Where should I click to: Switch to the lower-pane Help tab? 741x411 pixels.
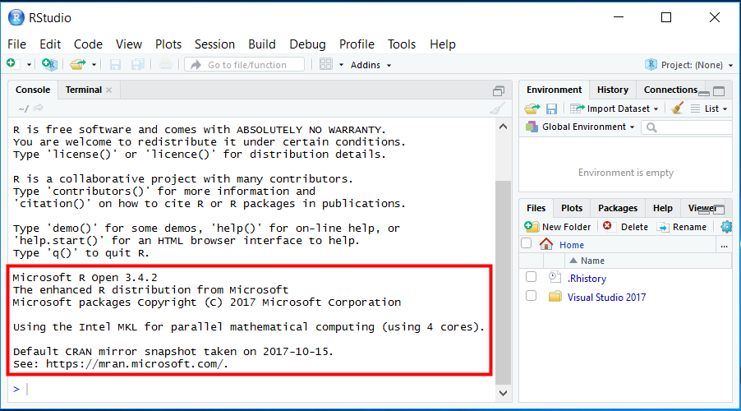(663, 208)
